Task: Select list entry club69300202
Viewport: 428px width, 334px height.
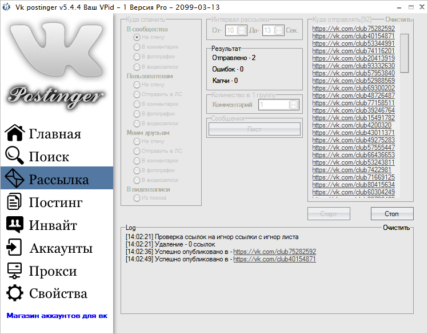Action: (x=354, y=88)
